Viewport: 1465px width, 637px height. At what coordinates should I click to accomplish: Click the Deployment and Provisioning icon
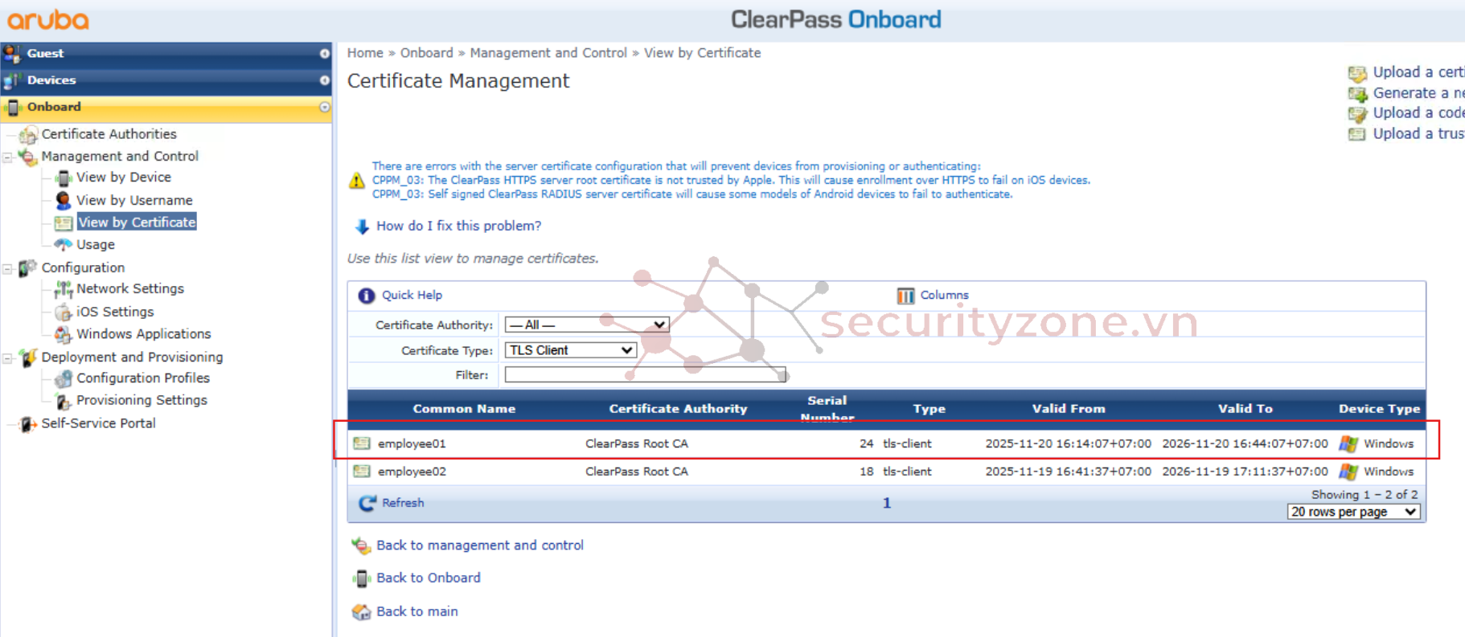[x=28, y=357]
